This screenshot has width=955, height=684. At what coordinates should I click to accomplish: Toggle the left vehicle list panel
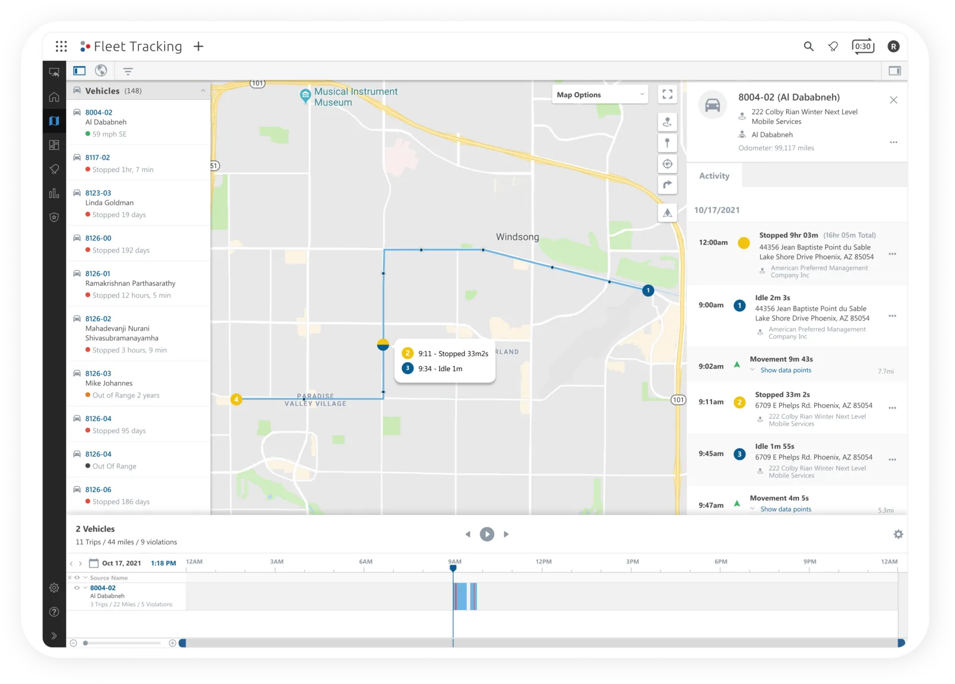(79, 70)
